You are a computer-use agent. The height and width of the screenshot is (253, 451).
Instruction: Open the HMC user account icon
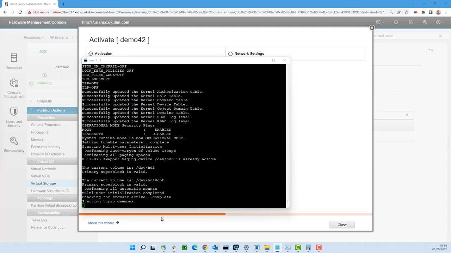(x=438, y=22)
